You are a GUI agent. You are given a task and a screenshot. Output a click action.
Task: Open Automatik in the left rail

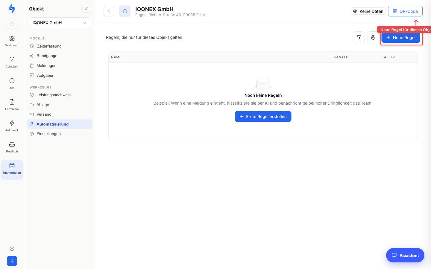coord(12,126)
